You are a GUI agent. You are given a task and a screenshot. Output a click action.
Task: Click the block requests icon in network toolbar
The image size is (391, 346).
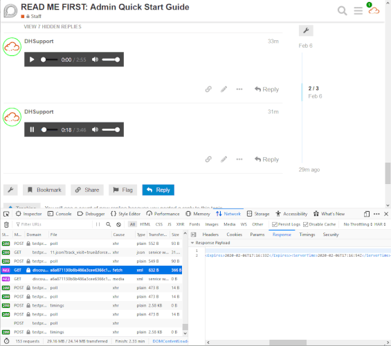click(x=119, y=225)
